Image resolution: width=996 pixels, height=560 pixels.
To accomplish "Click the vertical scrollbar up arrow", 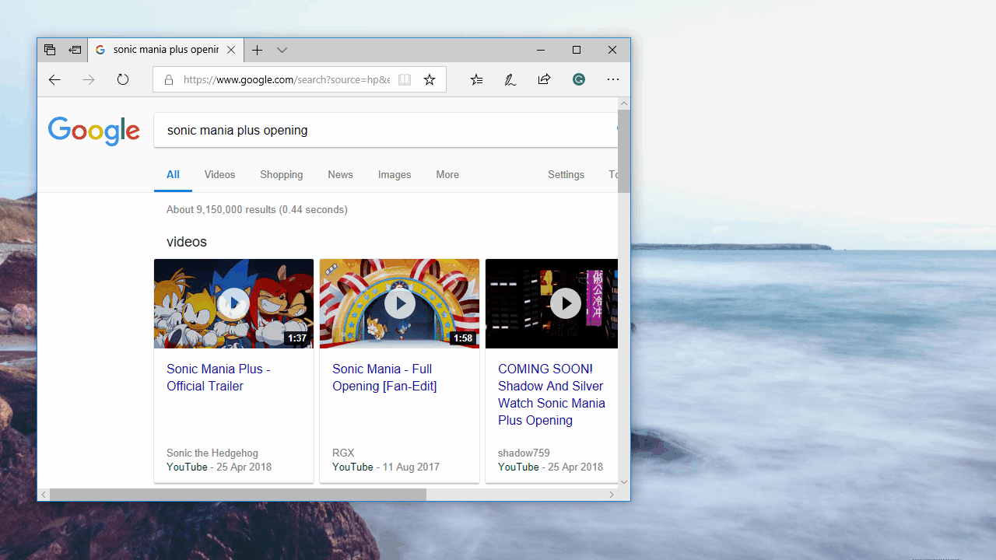I will coord(624,103).
